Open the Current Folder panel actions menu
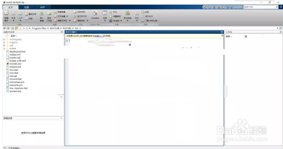Image resolution: width=283 pixels, height=149 pixels. coord(62,32)
